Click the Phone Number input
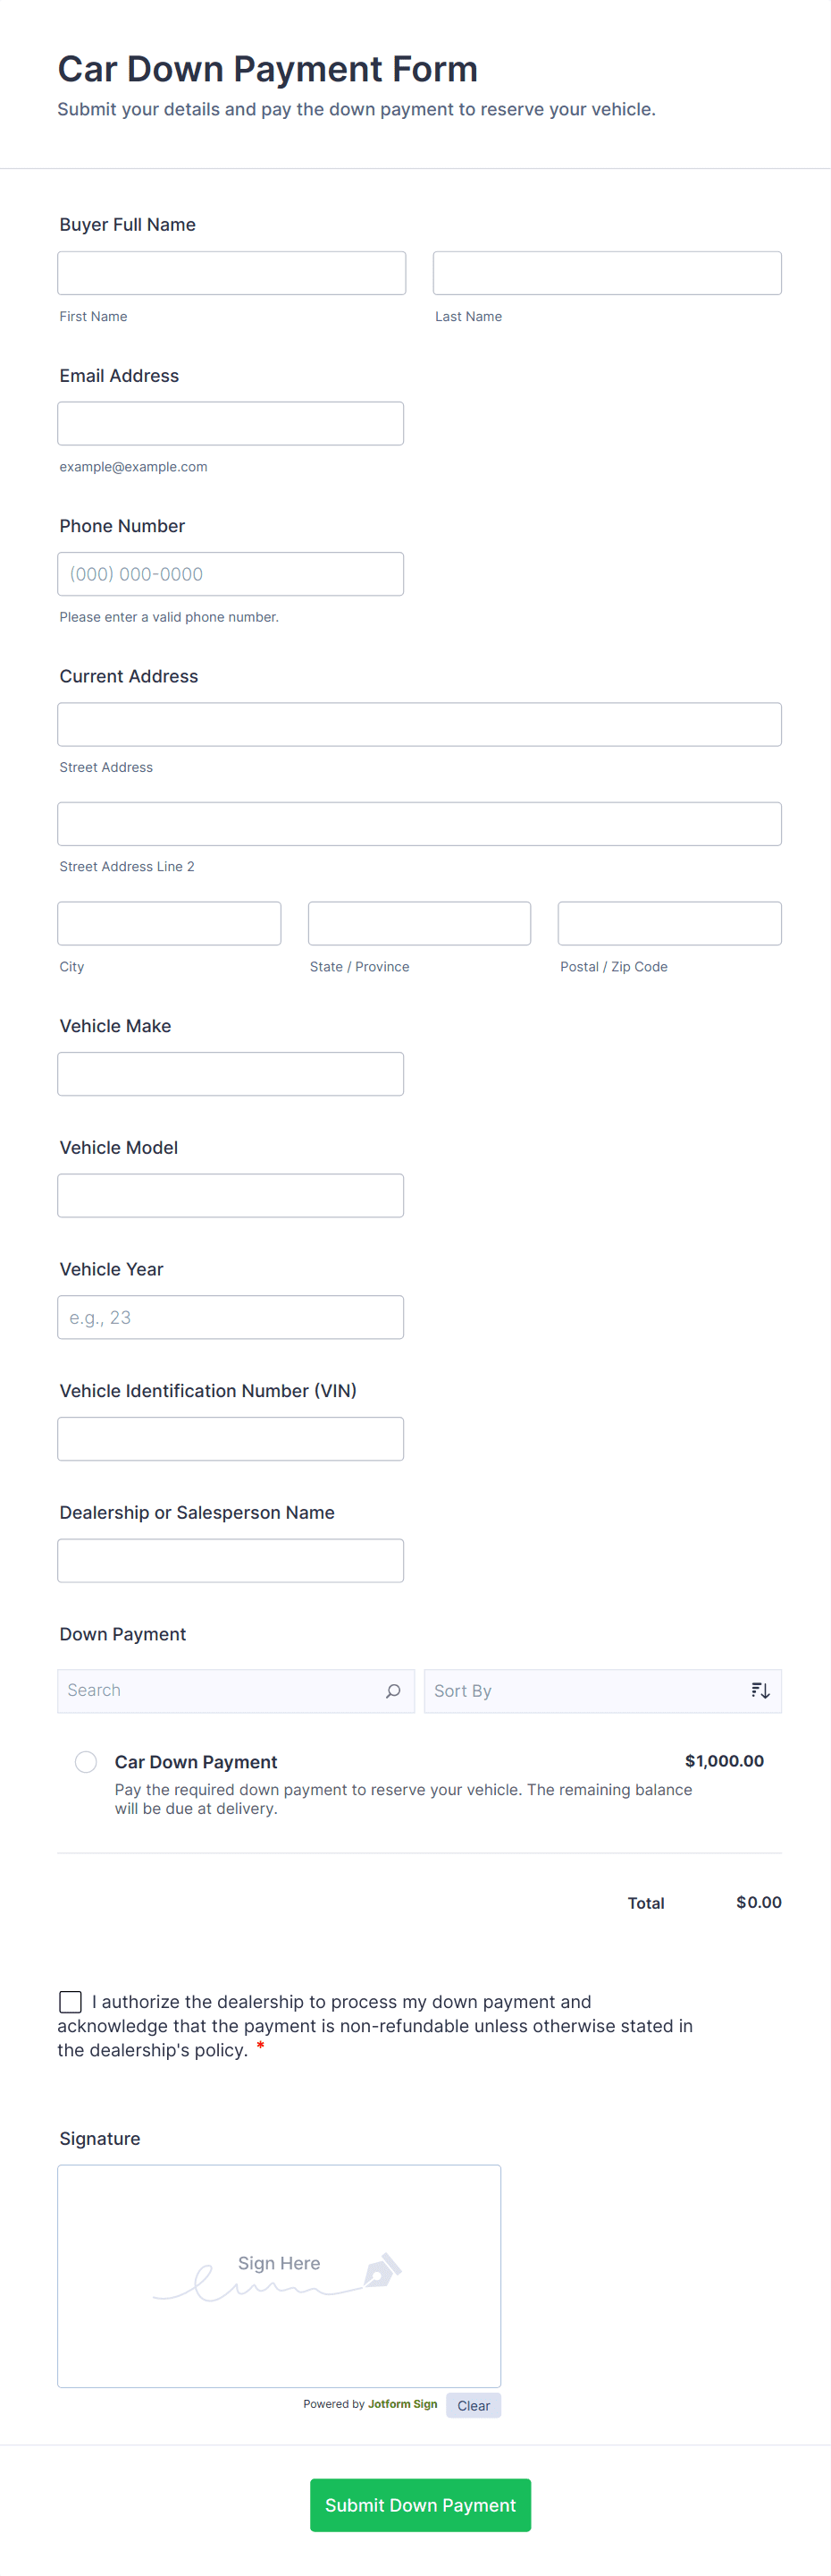Image resolution: width=831 pixels, height=2576 pixels. tap(231, 574)
